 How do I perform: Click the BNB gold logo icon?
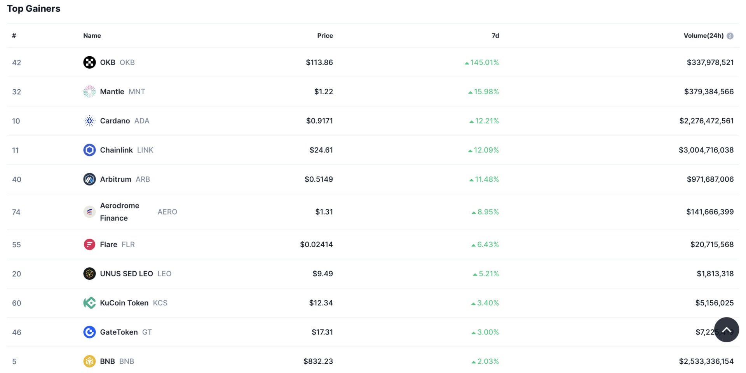(89, 361)
